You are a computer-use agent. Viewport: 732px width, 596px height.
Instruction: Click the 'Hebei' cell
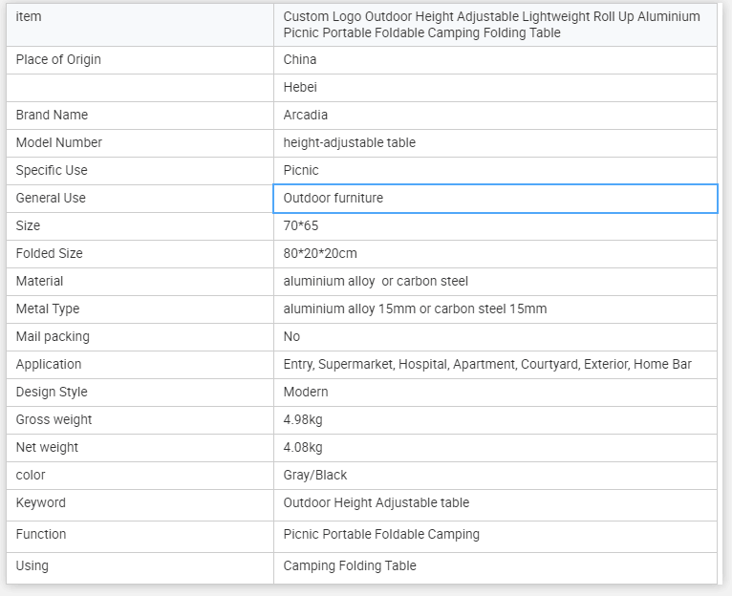(x=300, y=87)
